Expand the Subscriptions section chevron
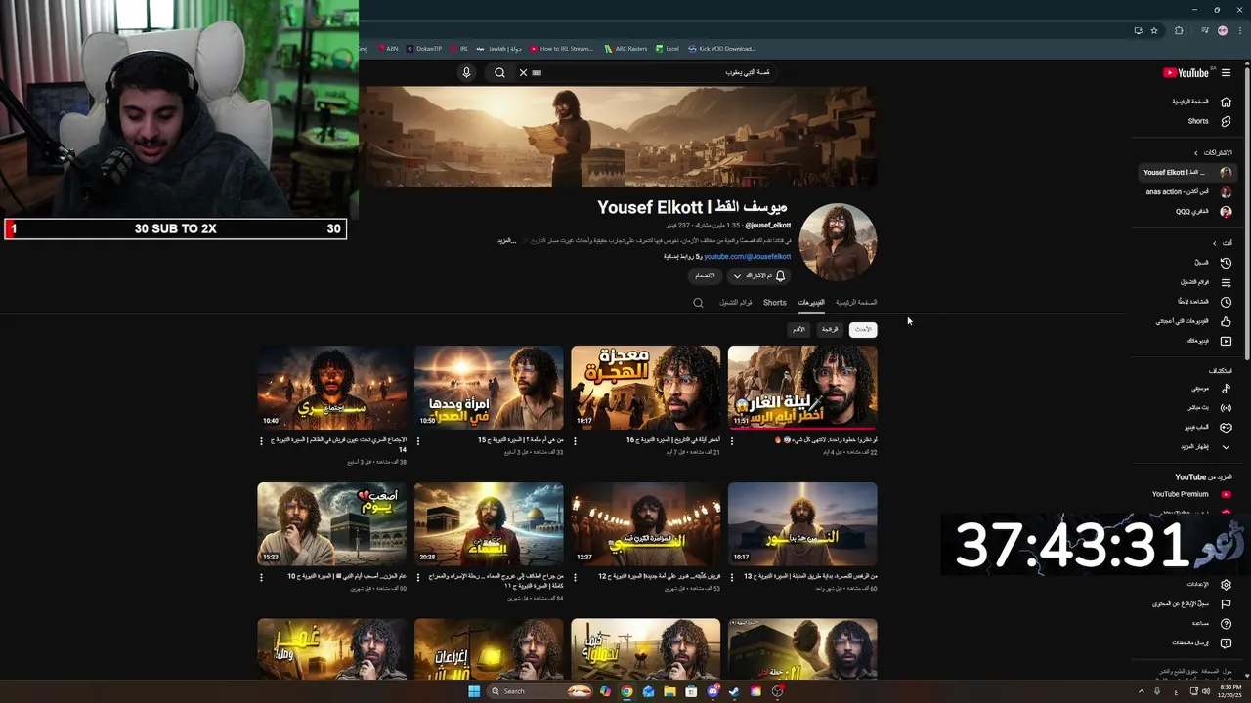1251x703 pixels. (1195, 153)
